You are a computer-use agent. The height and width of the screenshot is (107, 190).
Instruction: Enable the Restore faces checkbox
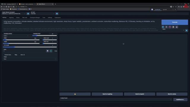(4, 55)
